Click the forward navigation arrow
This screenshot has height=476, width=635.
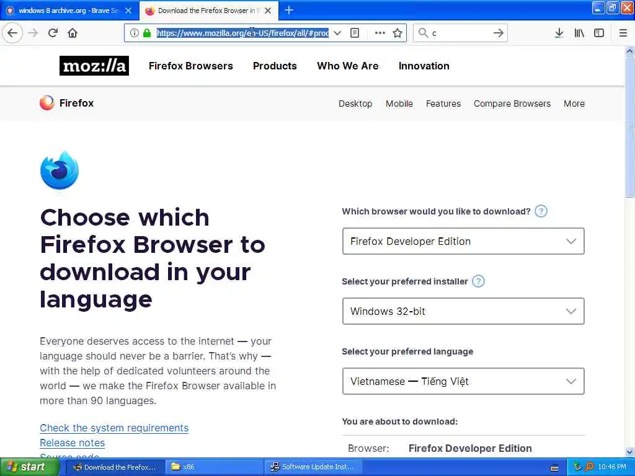[x=33, y=33]
